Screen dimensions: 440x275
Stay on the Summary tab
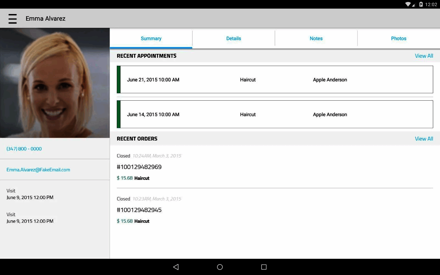pyautogui.click(x=151, y=38)
